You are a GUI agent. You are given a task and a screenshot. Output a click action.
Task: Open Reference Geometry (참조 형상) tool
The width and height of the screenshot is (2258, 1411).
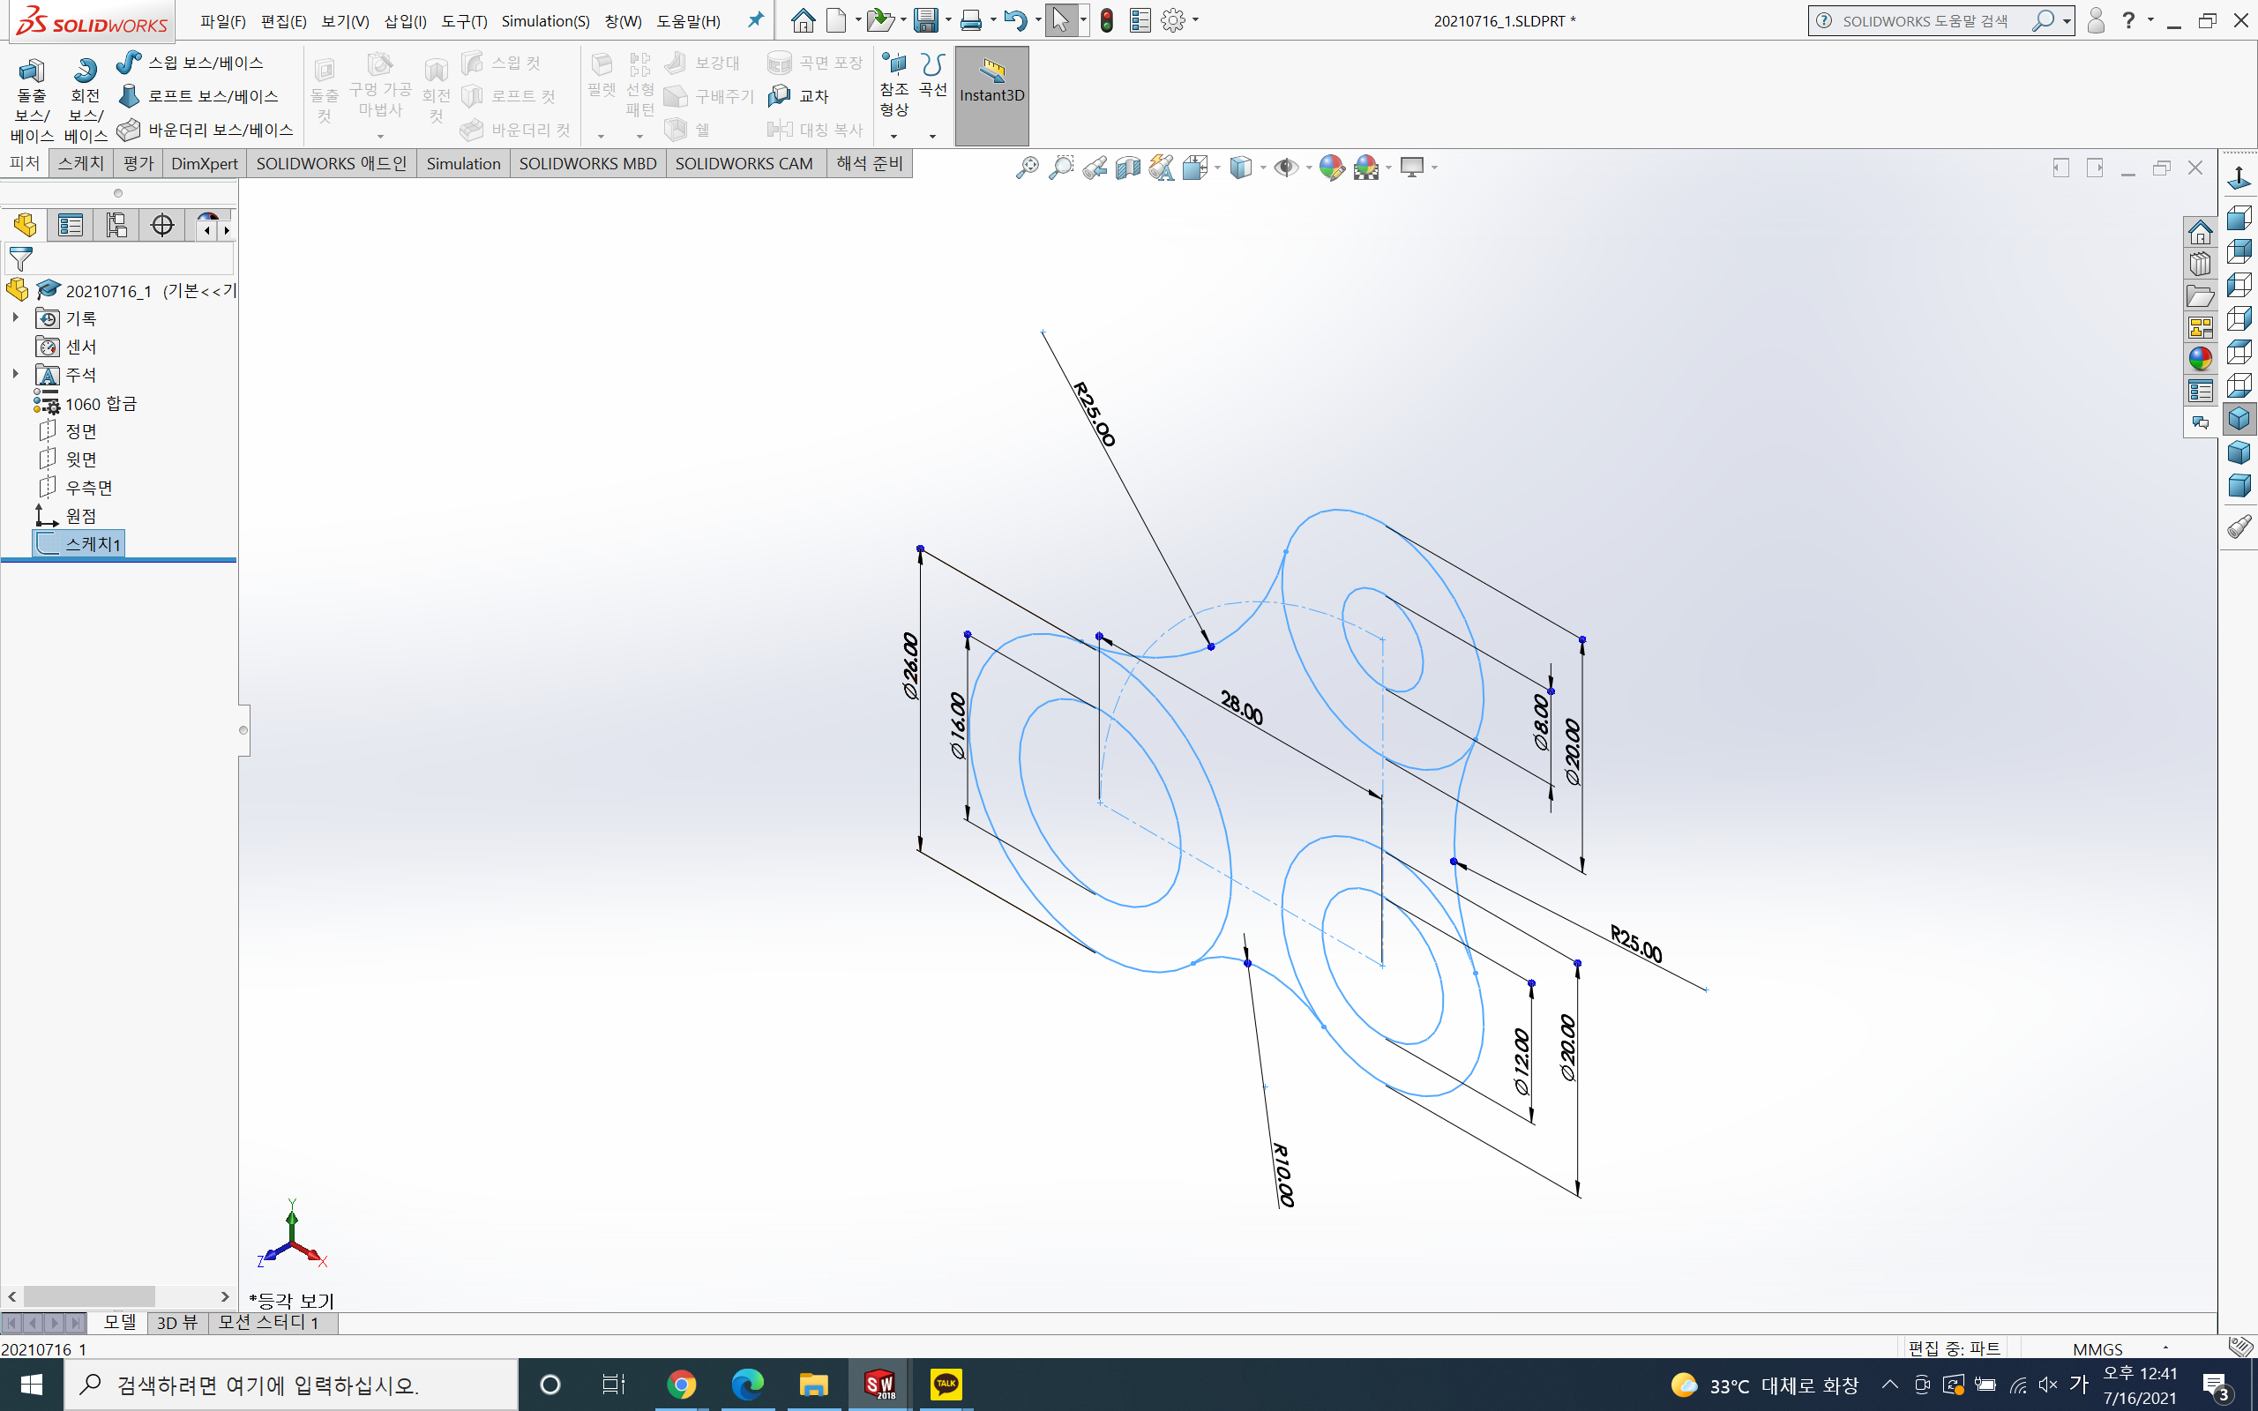pyautogui.click(x=893, y=65)
